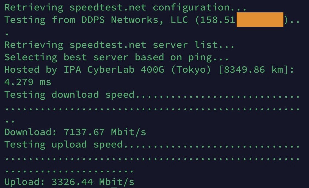Image resolution: width=309 pixels, height=188 pixels.
Task: Click the "IPA CyberLab 400G" server name
Action: 114,70
